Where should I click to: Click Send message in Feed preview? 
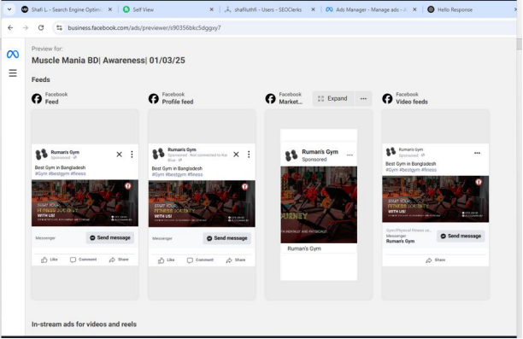tap(110, 237)
